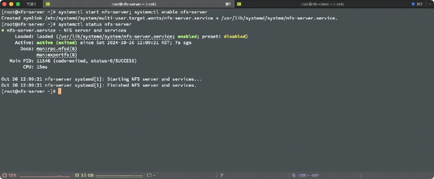This screenshot has width=434, height=179.
Task: Click the nfs-server.service unit file path
Action: (114, 37)
